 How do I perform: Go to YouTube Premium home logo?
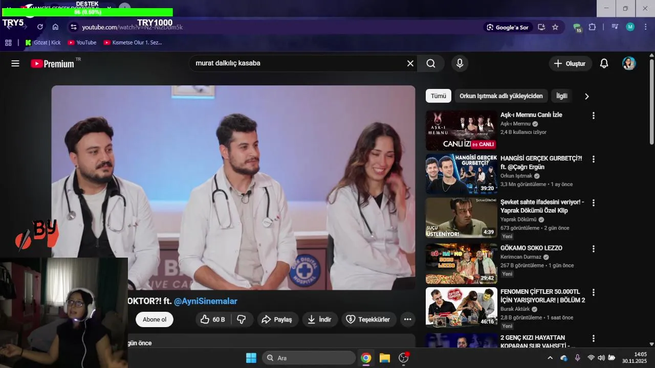pyautogui.click(x=52, y=63)
